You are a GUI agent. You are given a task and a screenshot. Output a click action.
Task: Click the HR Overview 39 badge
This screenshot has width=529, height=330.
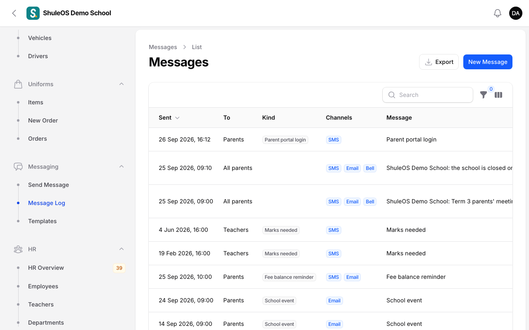pos(119,268)
